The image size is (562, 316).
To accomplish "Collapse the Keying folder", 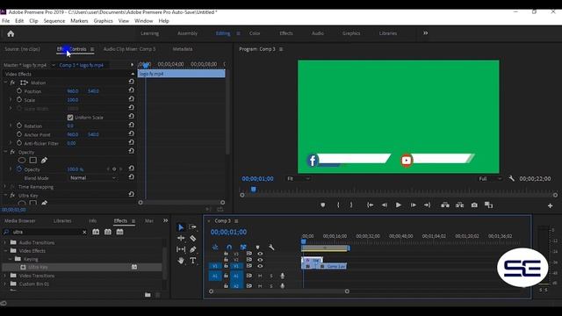I will (10, 259).
